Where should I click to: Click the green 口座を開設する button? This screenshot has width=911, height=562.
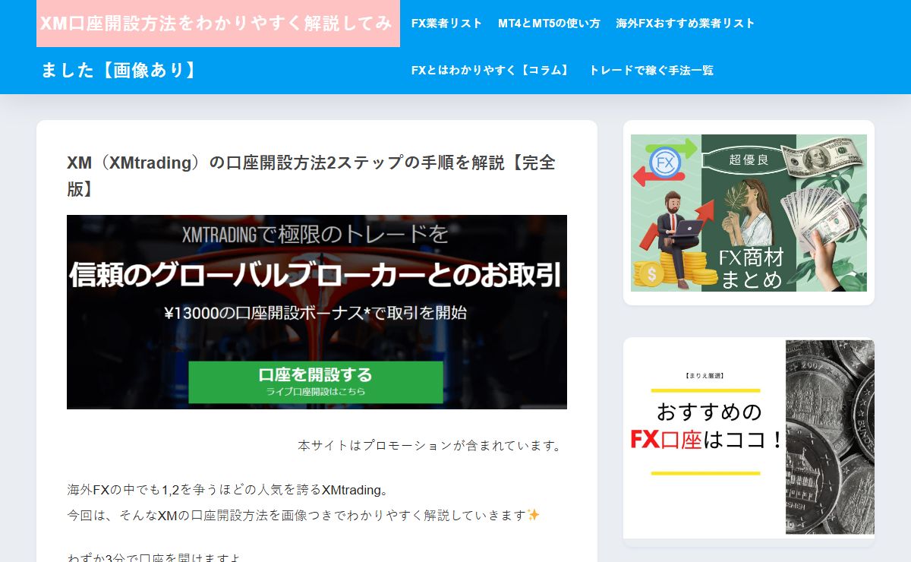[x=316, y=382]
